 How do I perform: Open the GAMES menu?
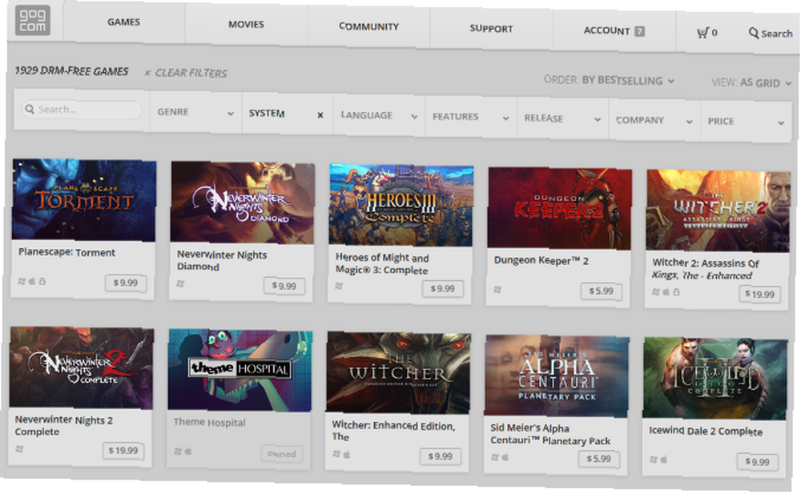(x=123, y=22)
